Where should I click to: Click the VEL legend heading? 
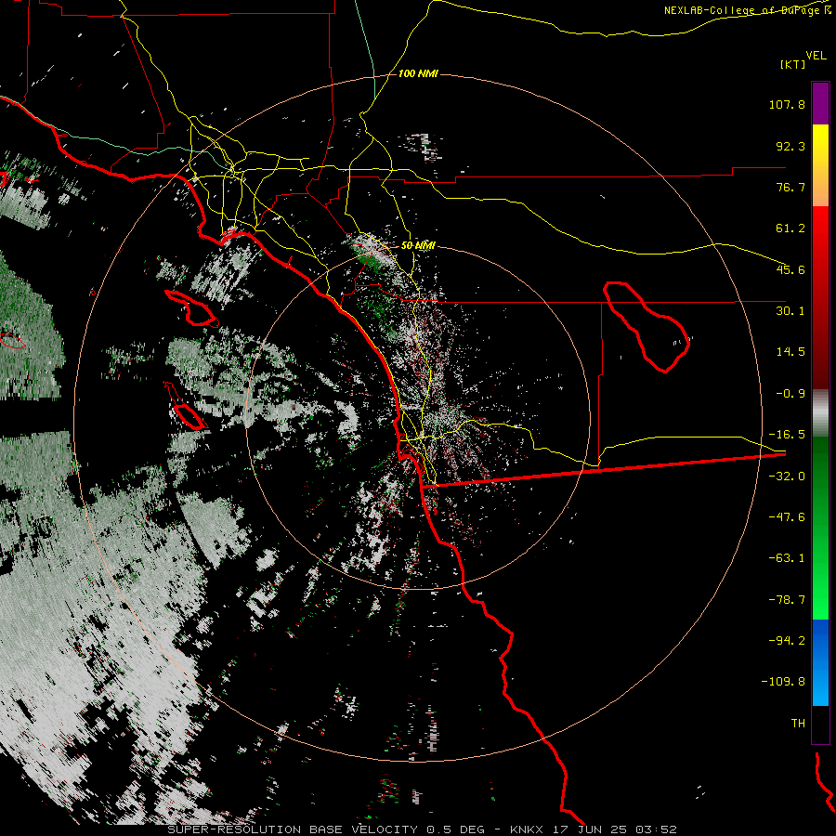(816, 56)
